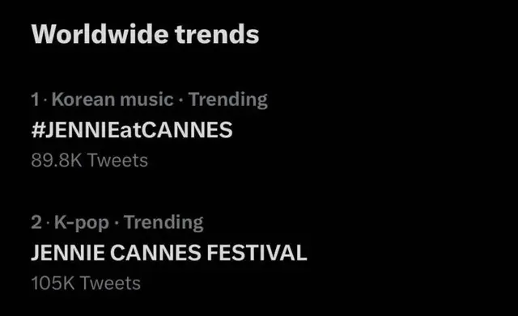The width and height of the screenshot is (518, 316).
Task: Click rank number 1 of first trend
Action: (36, 99)
